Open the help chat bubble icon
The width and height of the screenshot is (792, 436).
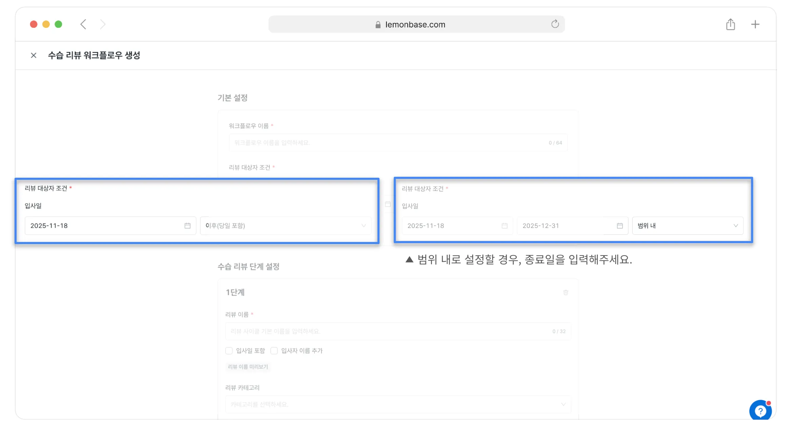pos(760,411)
